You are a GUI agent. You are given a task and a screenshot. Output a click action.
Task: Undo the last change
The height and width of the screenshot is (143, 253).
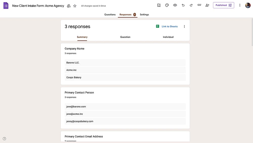(183, 5)
